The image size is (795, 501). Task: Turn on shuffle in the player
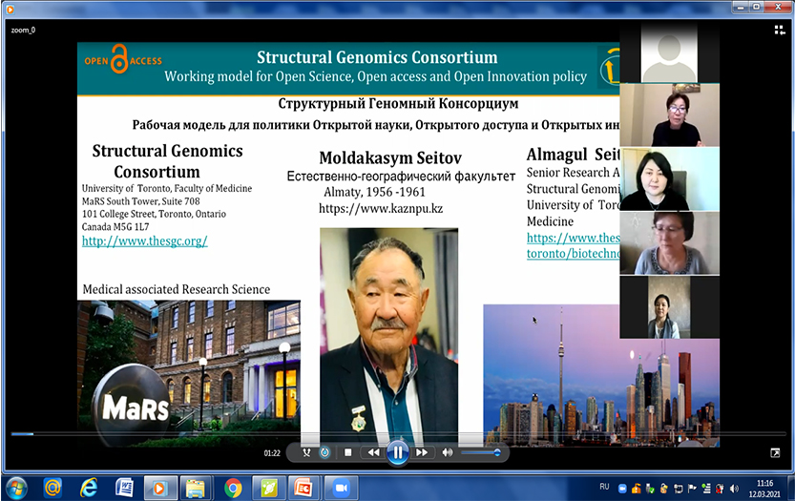coord(306,453)
